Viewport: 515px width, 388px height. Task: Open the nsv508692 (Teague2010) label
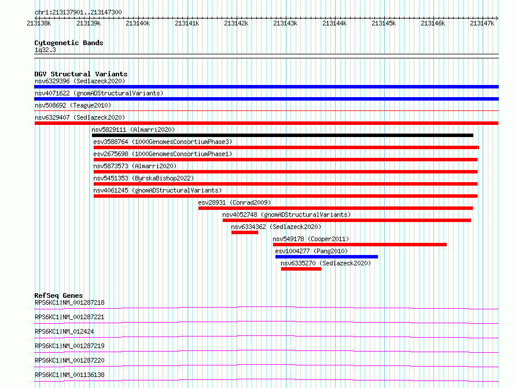(x=73, y=105)
